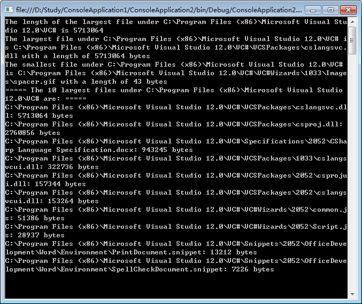Open the console window system menu icon

click(x=9, y=10)
